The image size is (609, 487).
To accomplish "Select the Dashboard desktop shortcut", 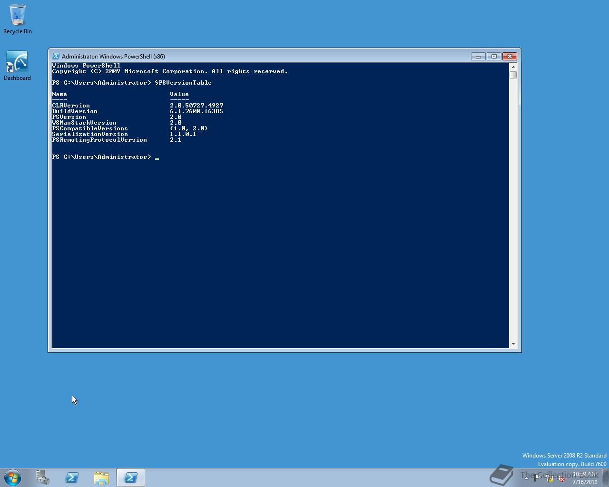I will point(17,66).
